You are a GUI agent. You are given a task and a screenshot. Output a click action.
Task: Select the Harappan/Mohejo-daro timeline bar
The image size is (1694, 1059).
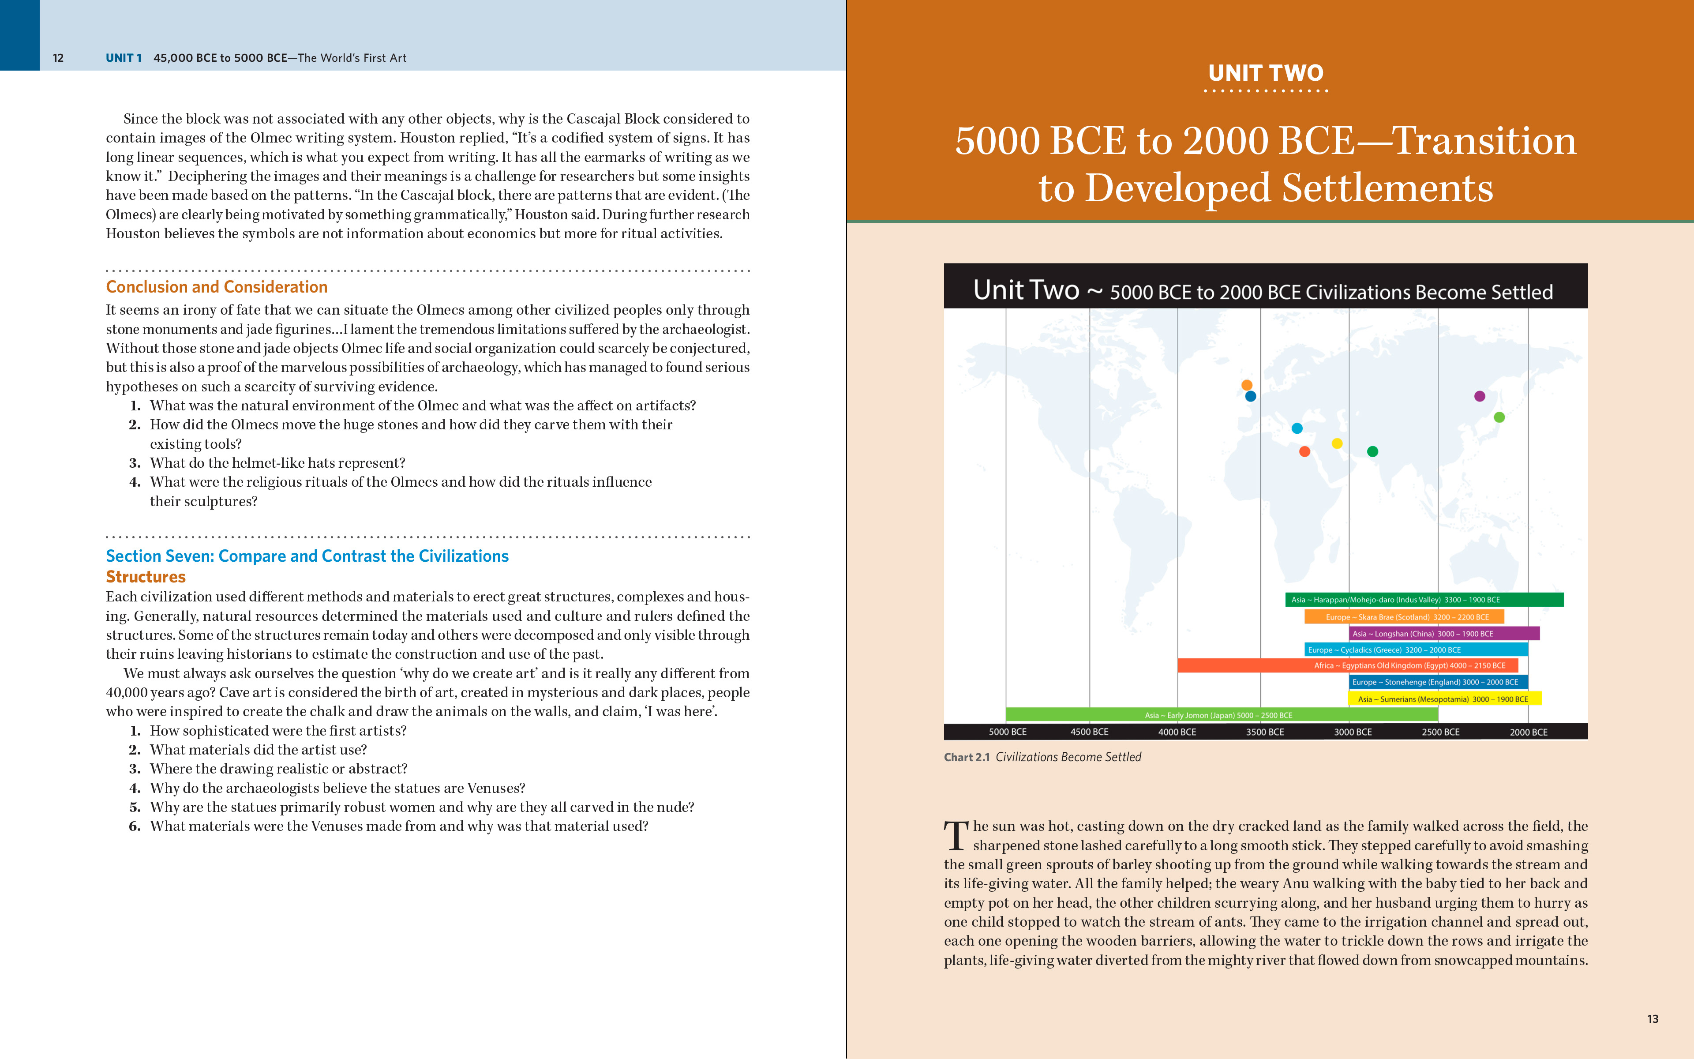1424,600
